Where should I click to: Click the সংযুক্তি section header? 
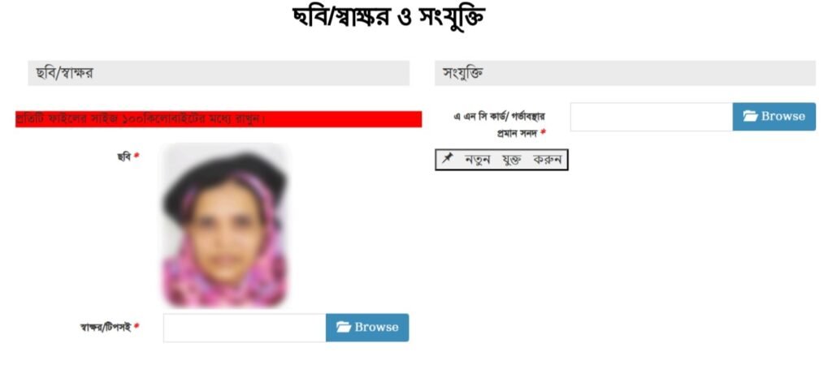[625, 73]
